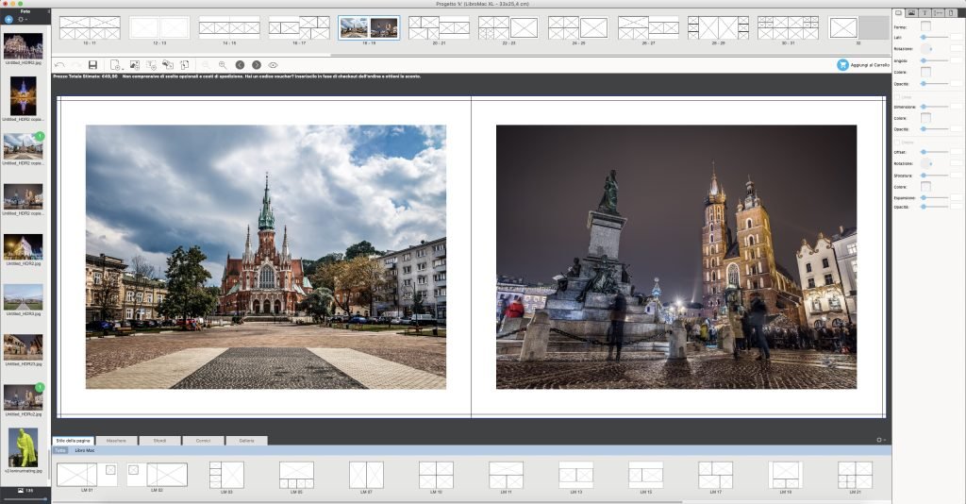
Task: Apply page layout LM 10
Action: [x=436, y=475]
